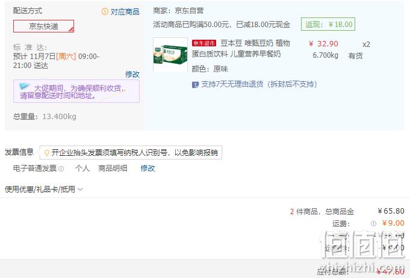Click the 商品明细 invoice content text
Viewport: 410px width, 278px height.
(x=113, y=168)
